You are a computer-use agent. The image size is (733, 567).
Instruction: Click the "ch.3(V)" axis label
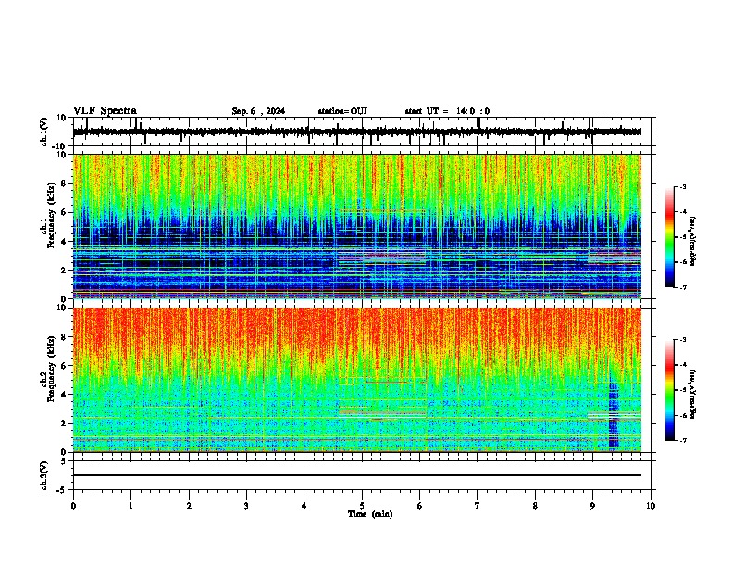(44, 475)
